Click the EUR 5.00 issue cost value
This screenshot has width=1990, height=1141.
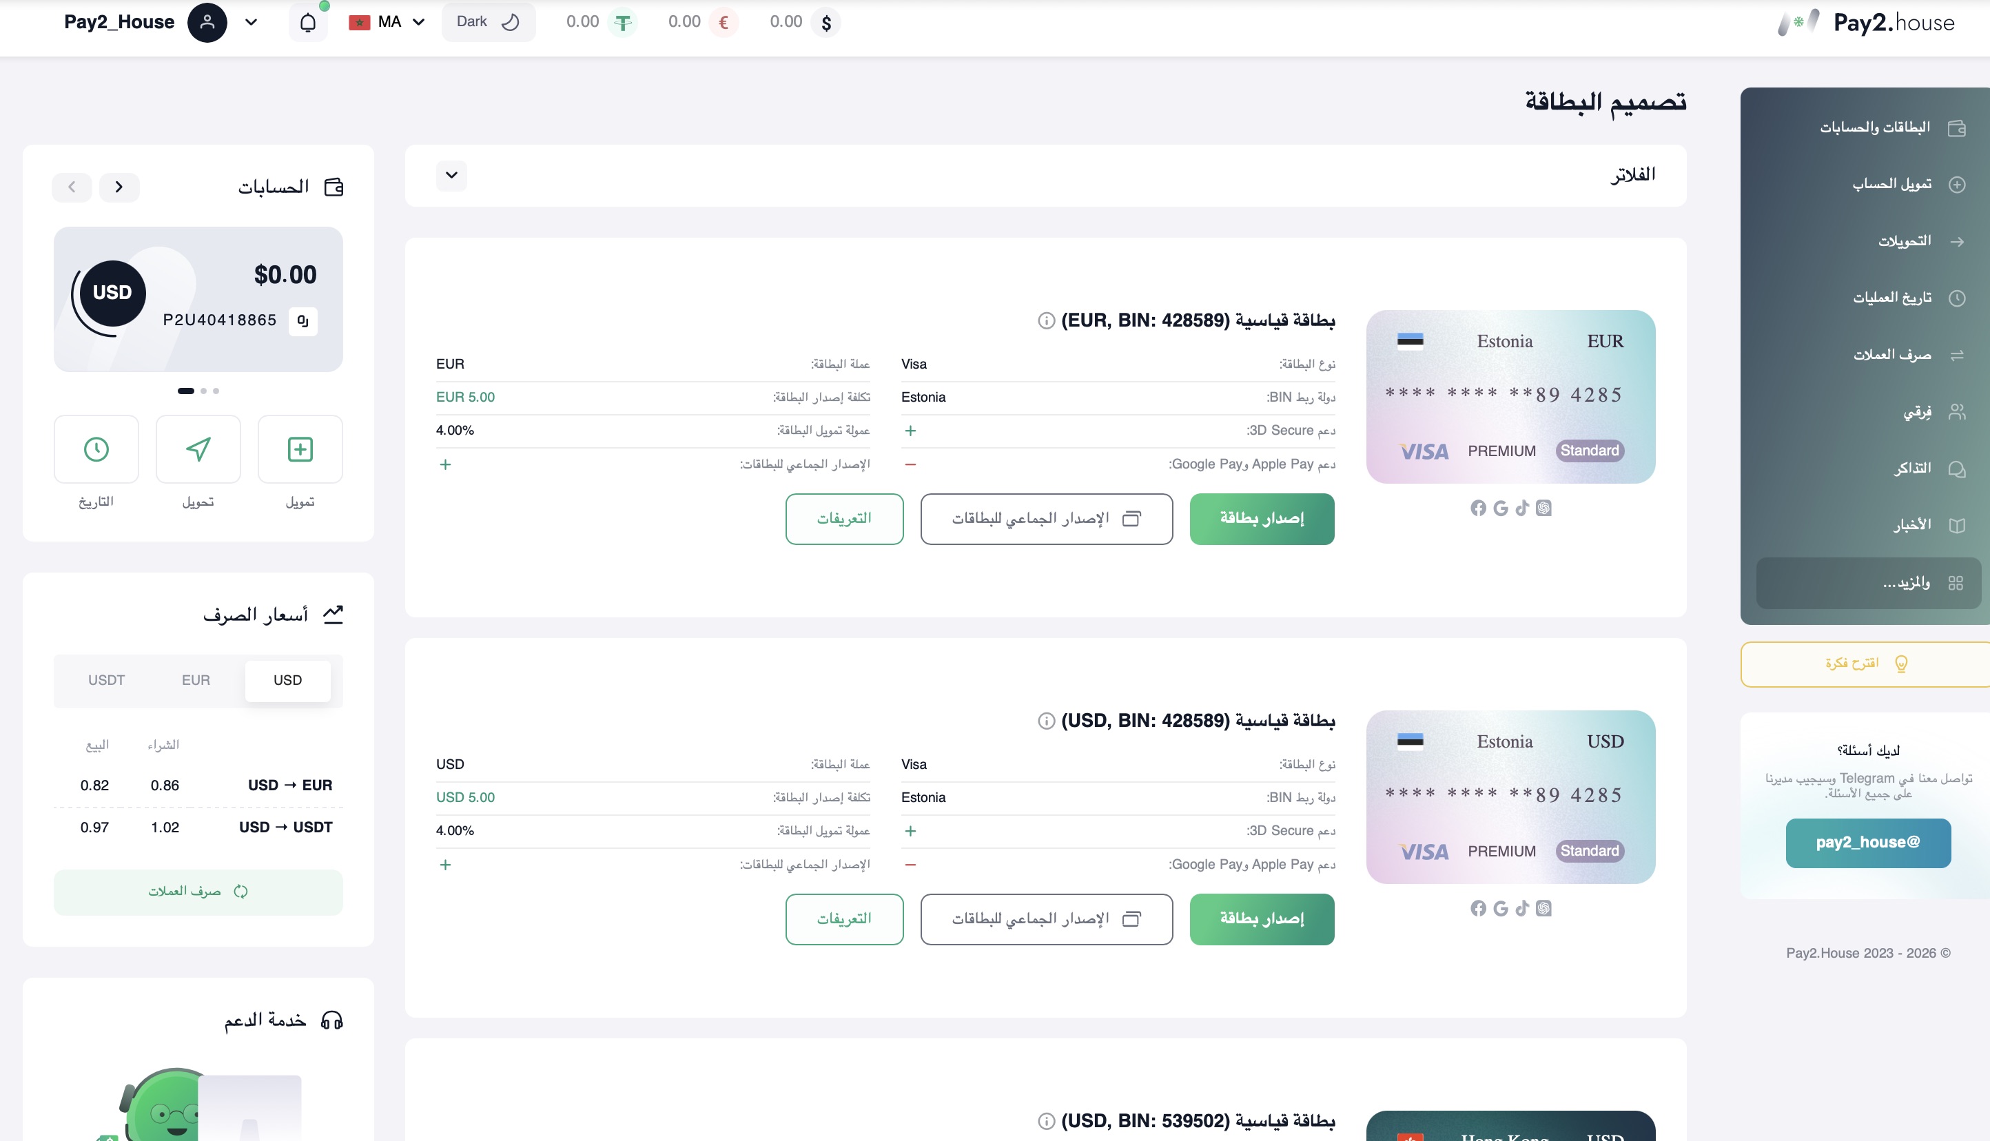465,398
